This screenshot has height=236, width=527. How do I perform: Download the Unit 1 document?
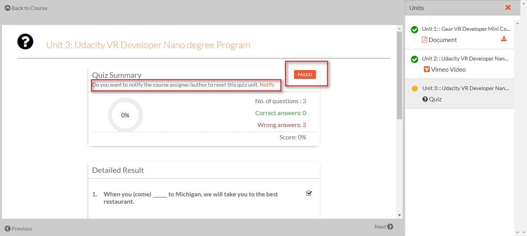pyautogui.click(x=504, y=38)
